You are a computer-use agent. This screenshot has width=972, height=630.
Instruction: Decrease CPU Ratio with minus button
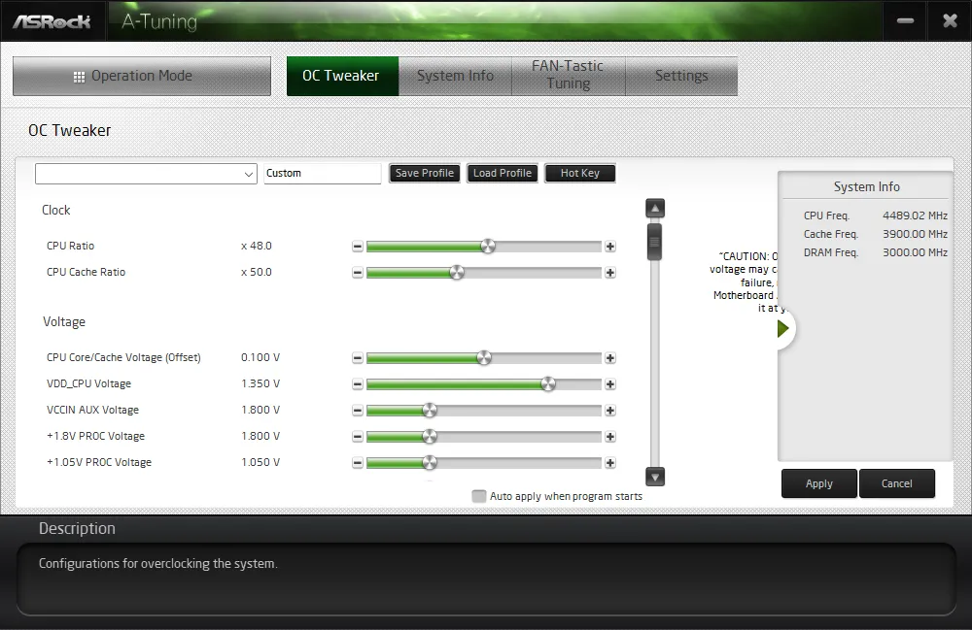coord(357,247)
